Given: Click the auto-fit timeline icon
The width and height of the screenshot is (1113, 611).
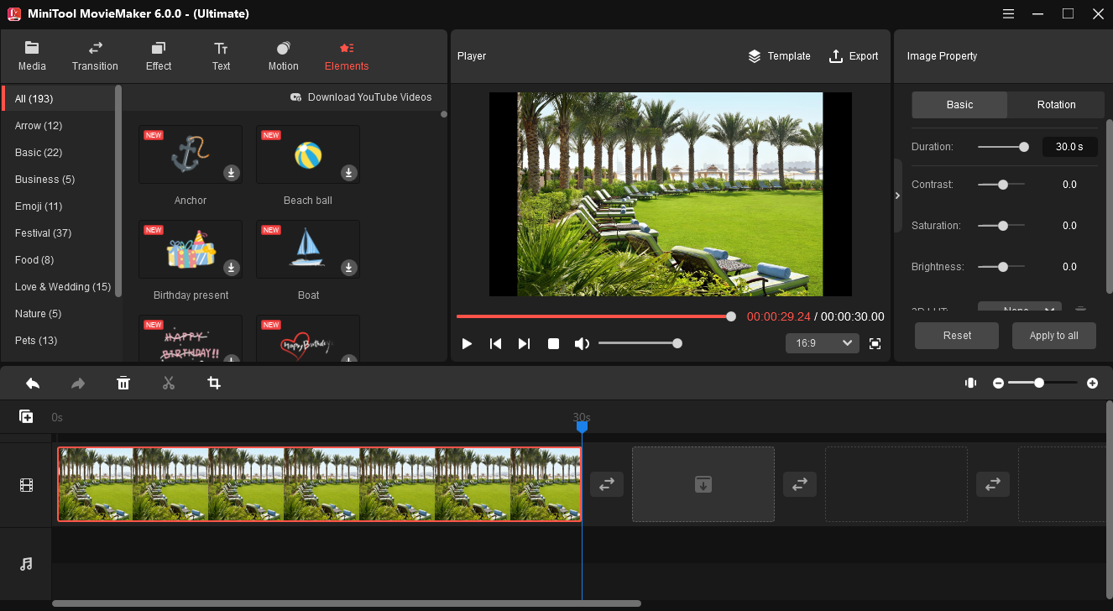Looking at the screenshot, I should tap(970, 384).
